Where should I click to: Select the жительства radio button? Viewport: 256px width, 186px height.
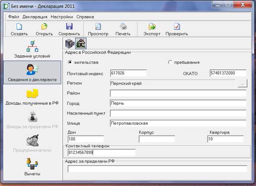point(70,62)
